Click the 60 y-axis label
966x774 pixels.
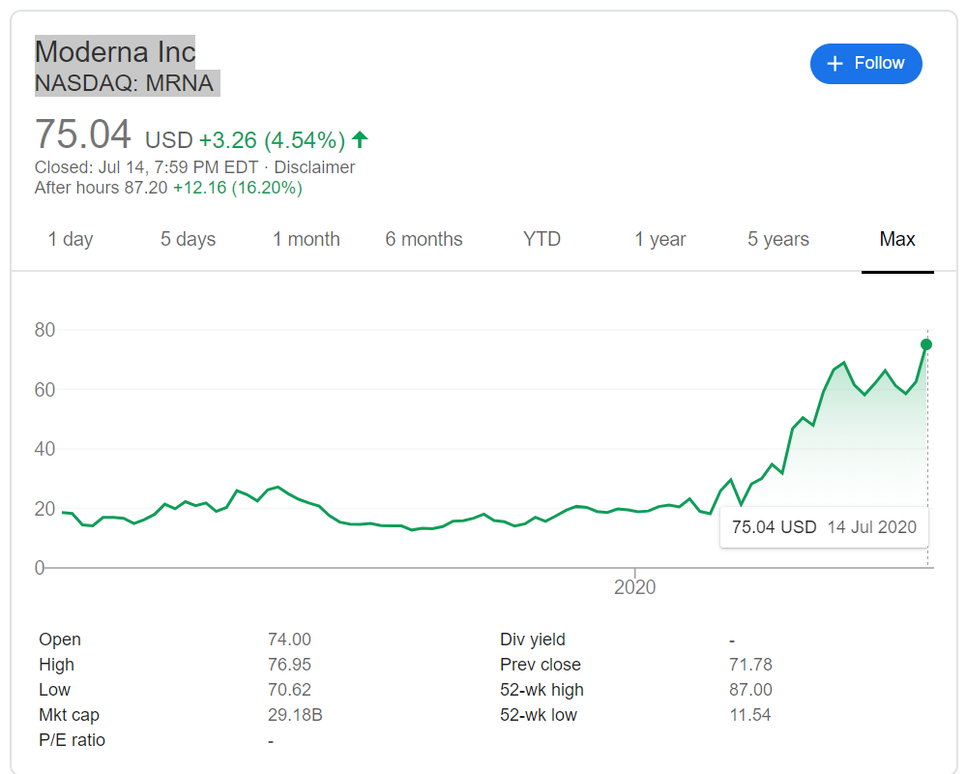[45, 390]
